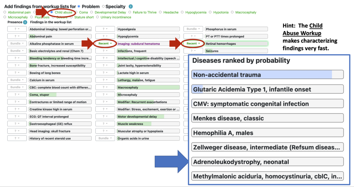Click Adrenoleukodystrophy, neonatal entry

point(268,162)
